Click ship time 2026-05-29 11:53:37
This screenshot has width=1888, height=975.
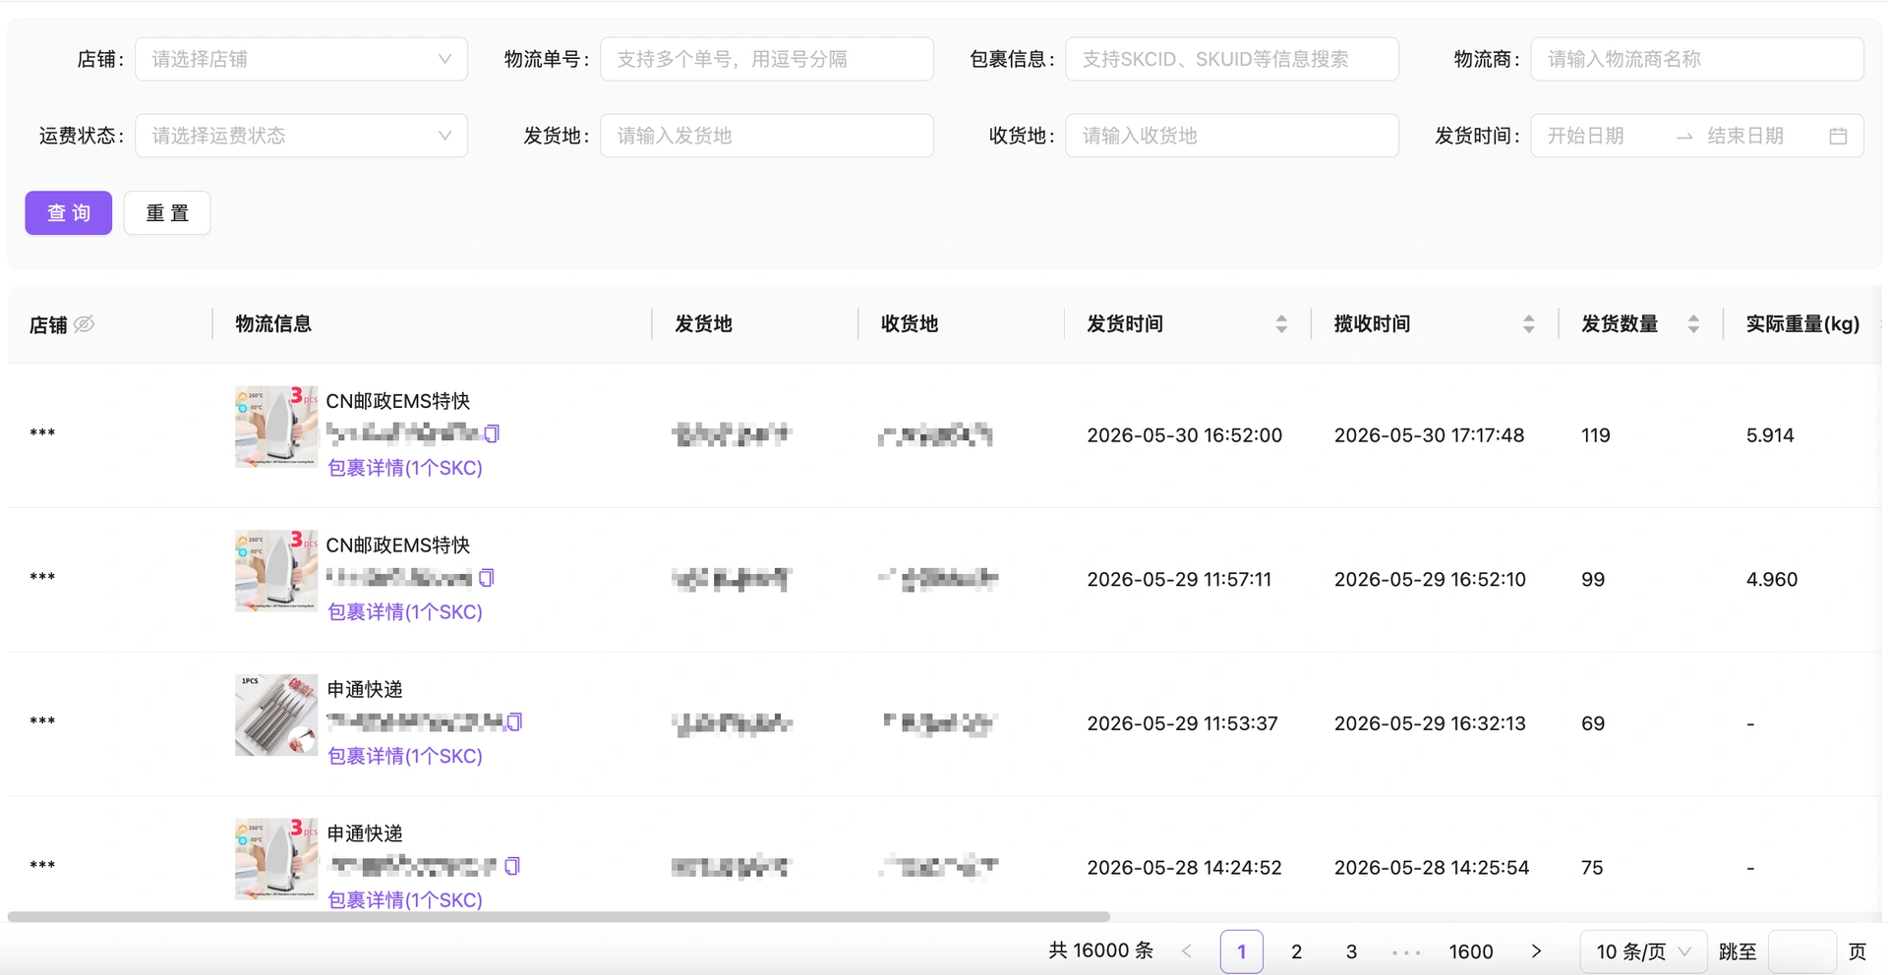1182,723
